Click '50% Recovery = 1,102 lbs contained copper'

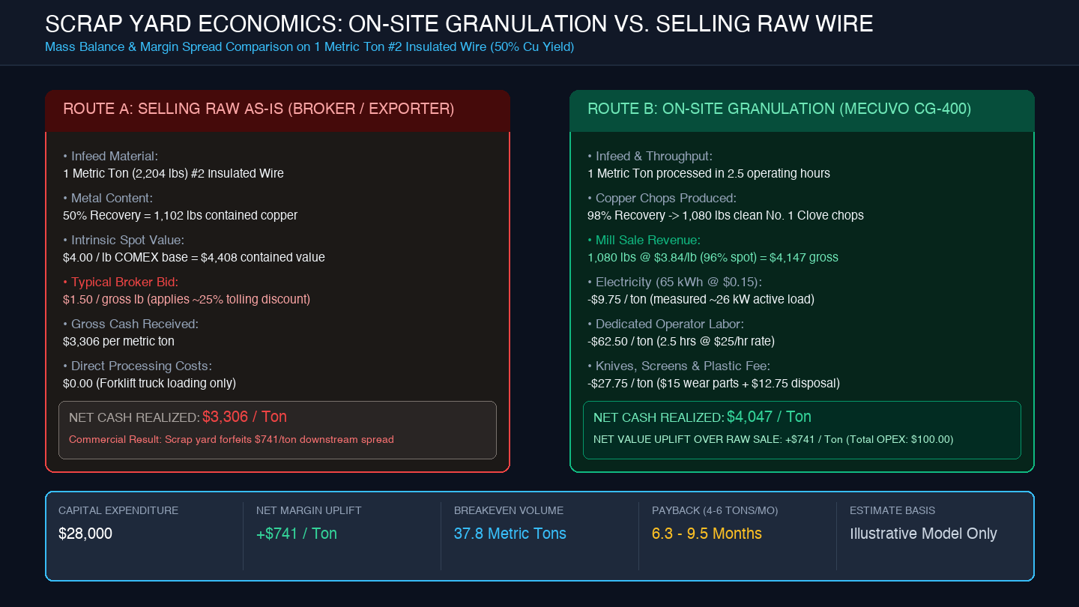coord(180,215)
